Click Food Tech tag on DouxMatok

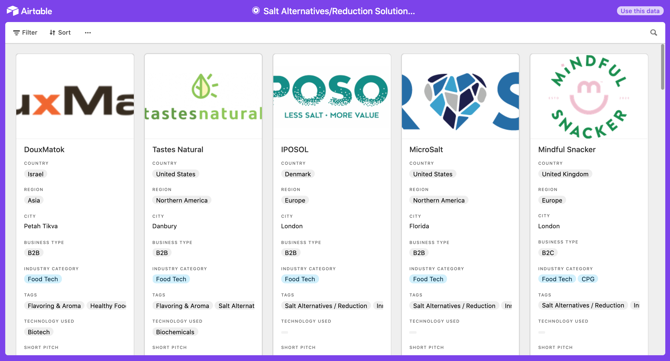[x=43, y=279]
